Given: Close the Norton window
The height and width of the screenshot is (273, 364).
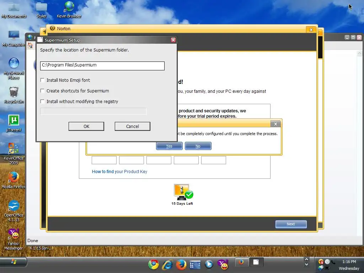Looking at the screenshot, I should click(x=311, y=30).
